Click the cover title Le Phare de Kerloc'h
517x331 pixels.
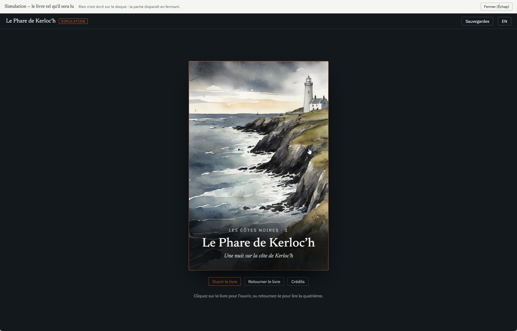tap(258, 243)
